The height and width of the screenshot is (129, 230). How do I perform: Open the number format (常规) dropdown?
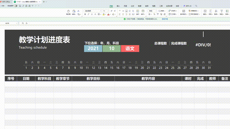(x=152, y=11)
